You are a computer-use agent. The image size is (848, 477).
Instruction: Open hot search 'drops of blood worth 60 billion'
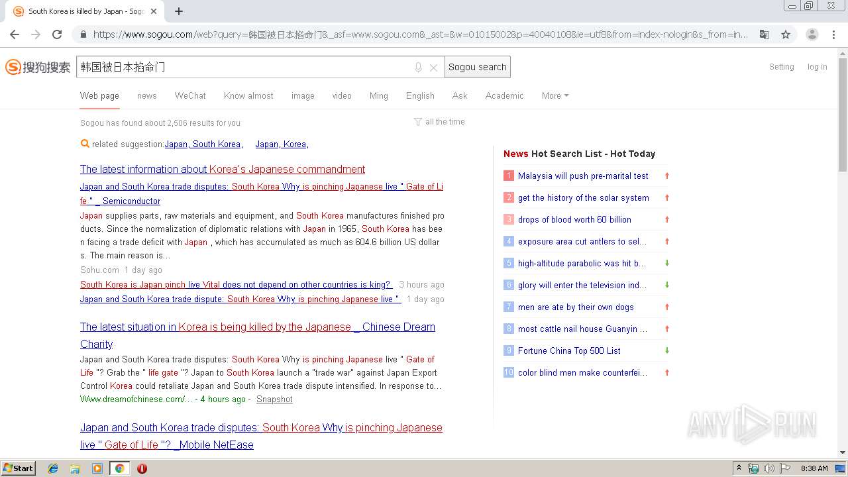[574, 219]
